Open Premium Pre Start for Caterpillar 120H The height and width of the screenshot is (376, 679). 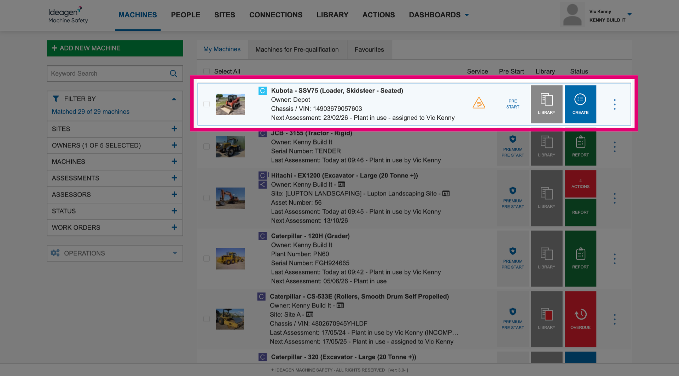coord(513,259)
